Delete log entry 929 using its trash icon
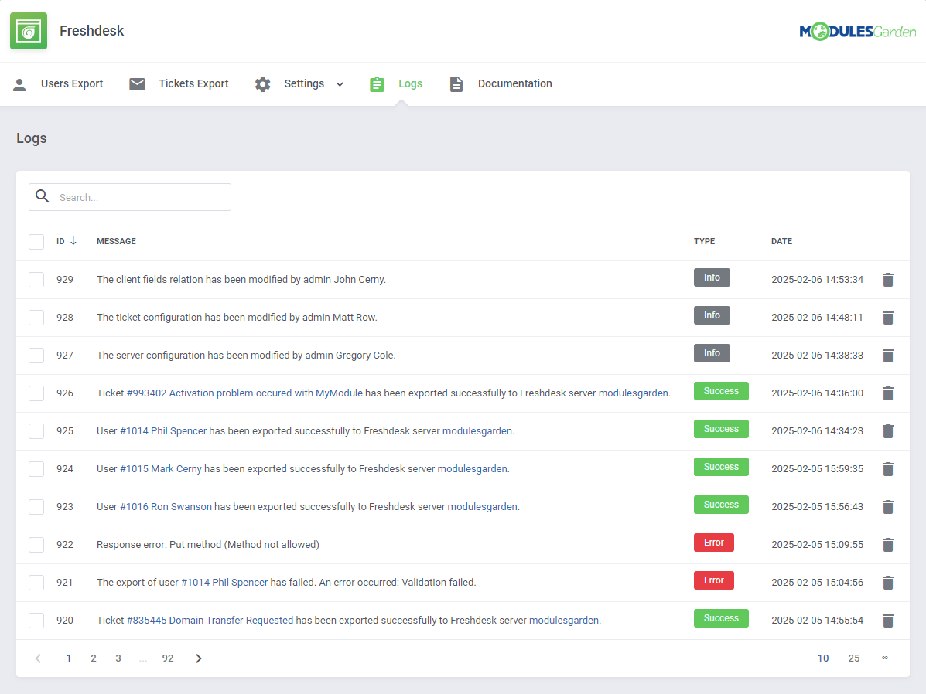Viewport: 926px width, 694px height. point(887,279)
